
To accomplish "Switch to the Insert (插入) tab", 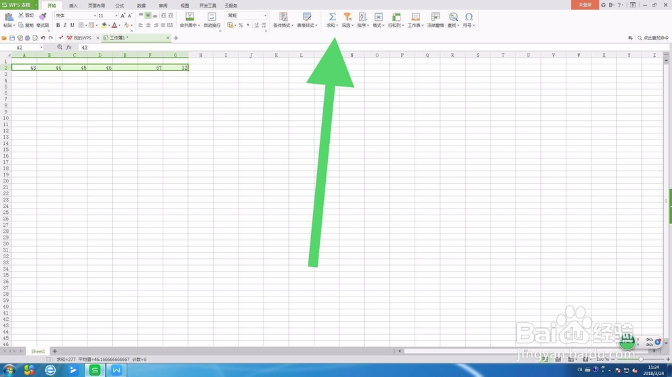I will [x=73, y=5].
